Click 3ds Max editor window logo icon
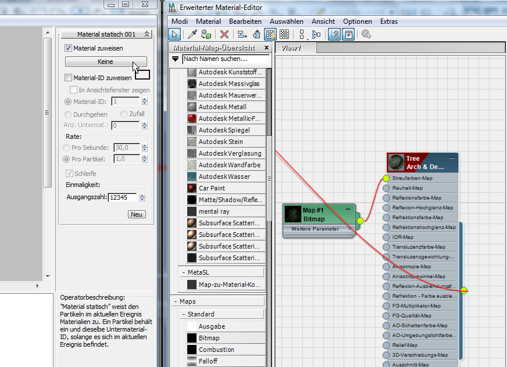The width and height of the screenshot is (507, 367). click(x=172, y=8)
